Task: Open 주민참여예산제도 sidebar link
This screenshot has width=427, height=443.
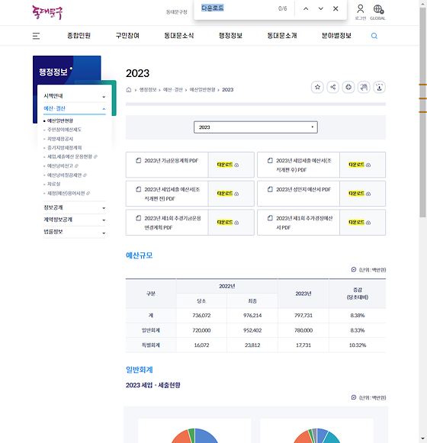Action: click(x=65, y=130)
